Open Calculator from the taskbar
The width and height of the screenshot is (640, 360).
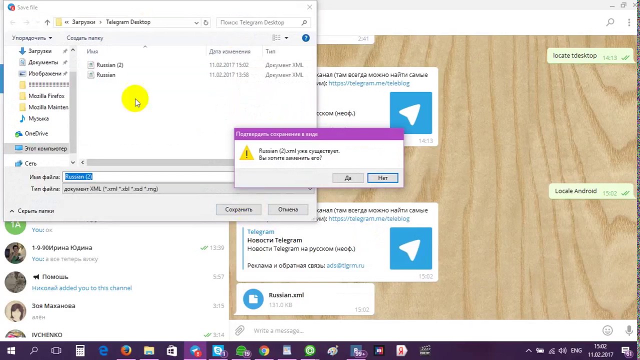tap(80, 351)
